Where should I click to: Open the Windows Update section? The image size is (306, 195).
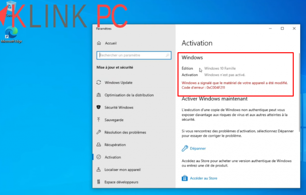pyautogui.click(x=118, y=82)
